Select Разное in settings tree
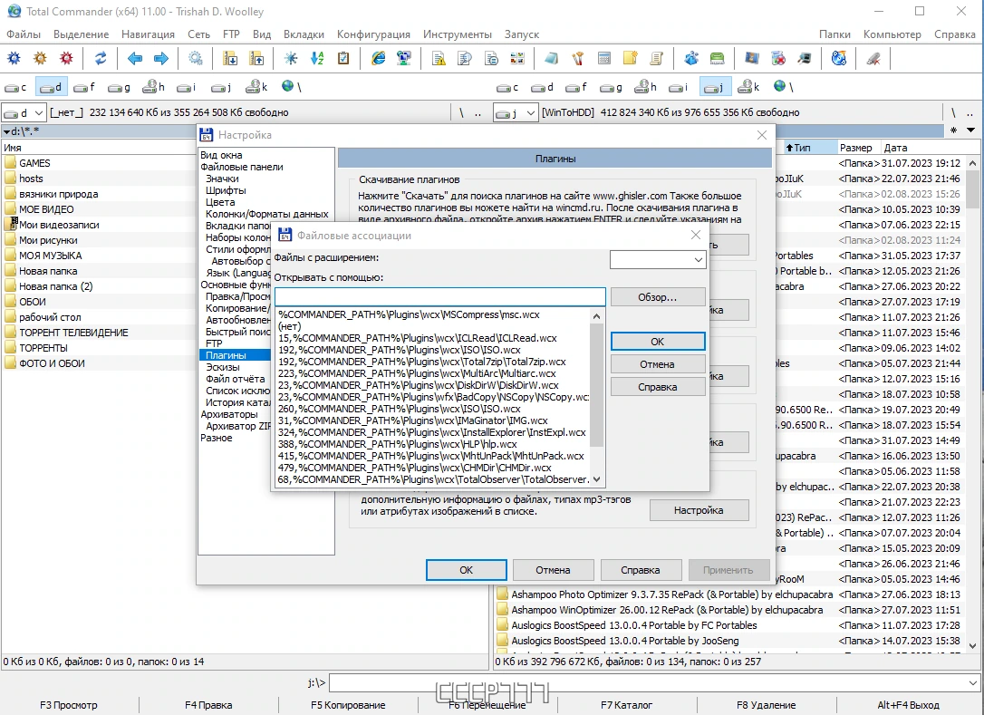984x715 pixels. 217,438
